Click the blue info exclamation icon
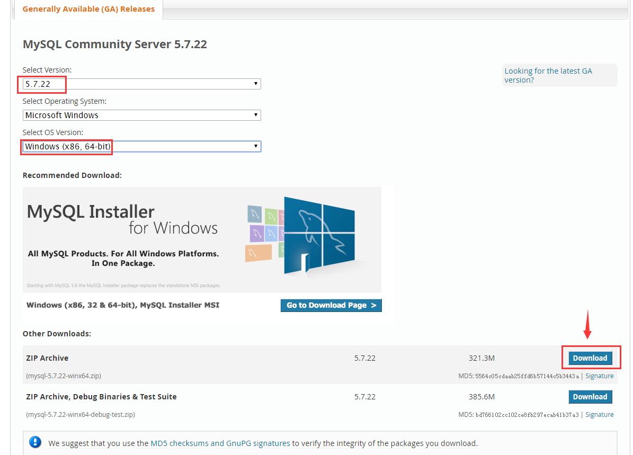The image size is (633, 455). point(35,442)
